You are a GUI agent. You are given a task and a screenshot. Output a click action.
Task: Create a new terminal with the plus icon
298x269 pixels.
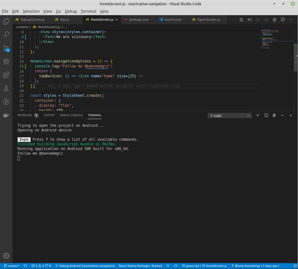pyautogui.click(x=258, y=115)
